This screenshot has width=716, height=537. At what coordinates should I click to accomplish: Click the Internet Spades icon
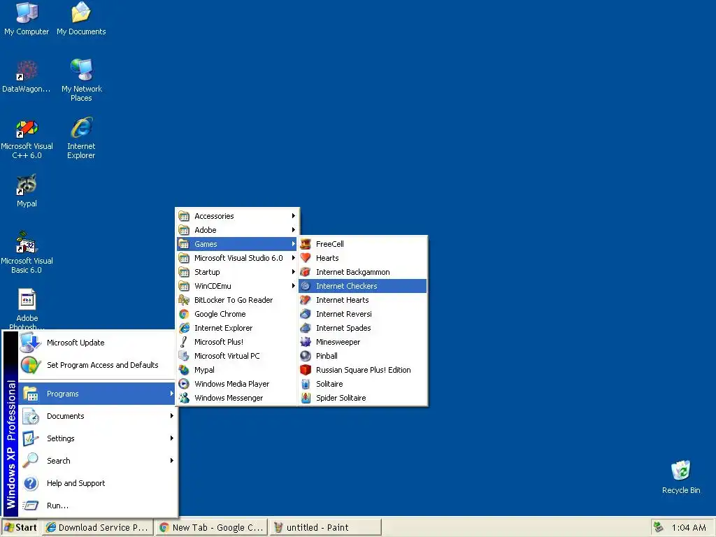(306, 328)
